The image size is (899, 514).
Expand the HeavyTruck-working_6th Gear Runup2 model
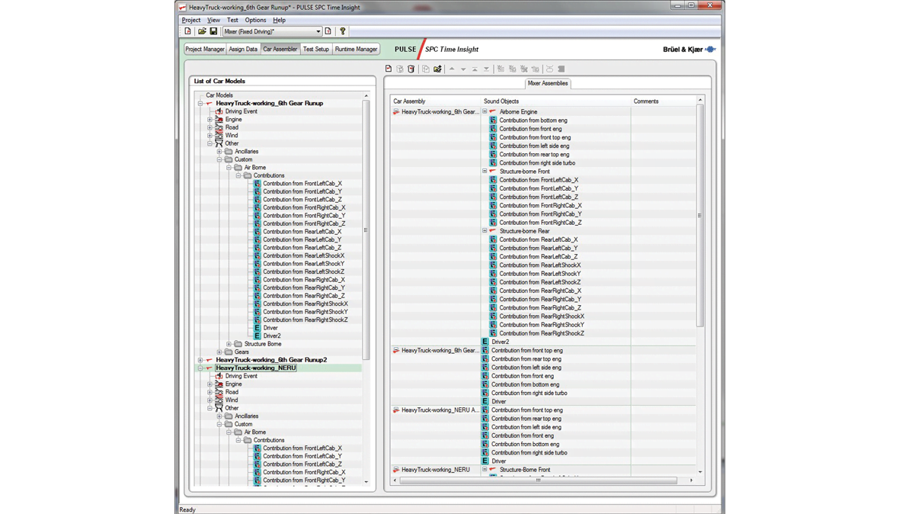pos(200,360)
